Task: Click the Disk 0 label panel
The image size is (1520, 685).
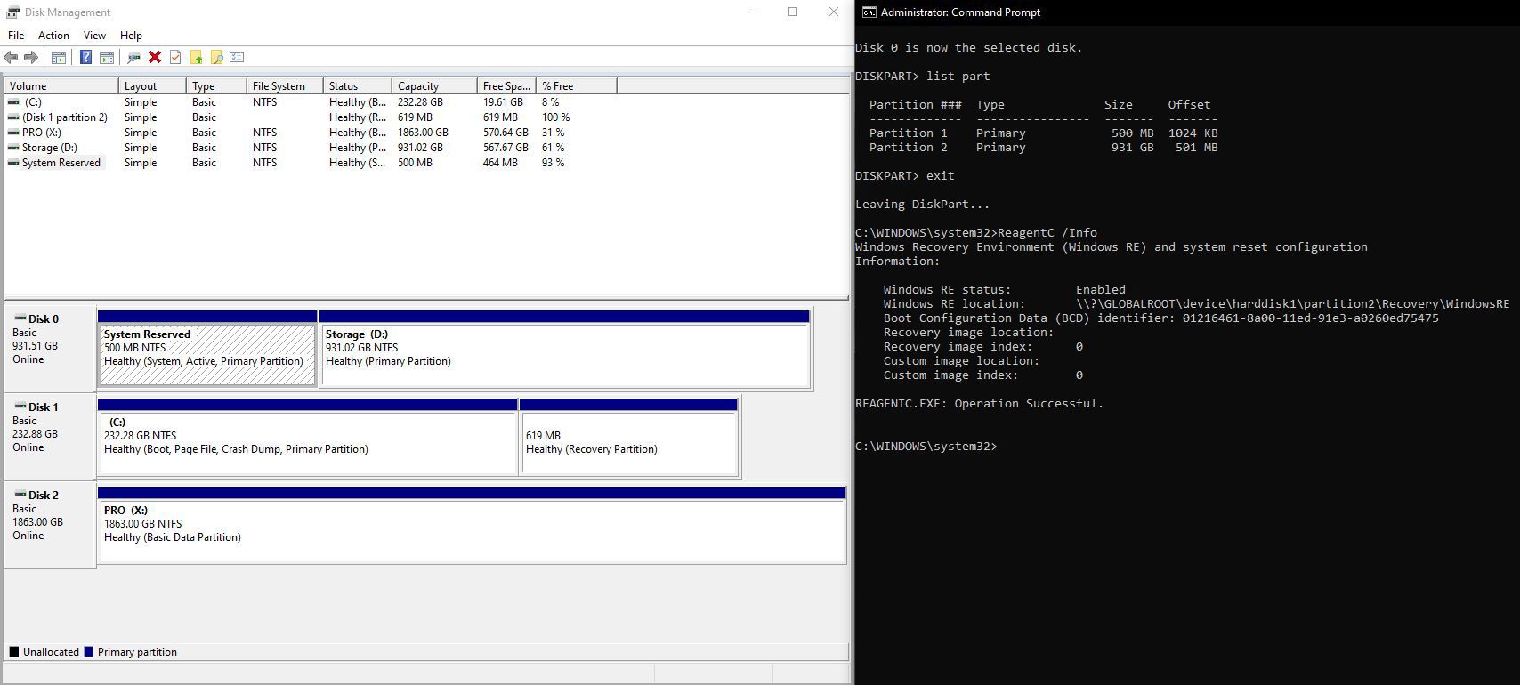Action: pos(50,349)
